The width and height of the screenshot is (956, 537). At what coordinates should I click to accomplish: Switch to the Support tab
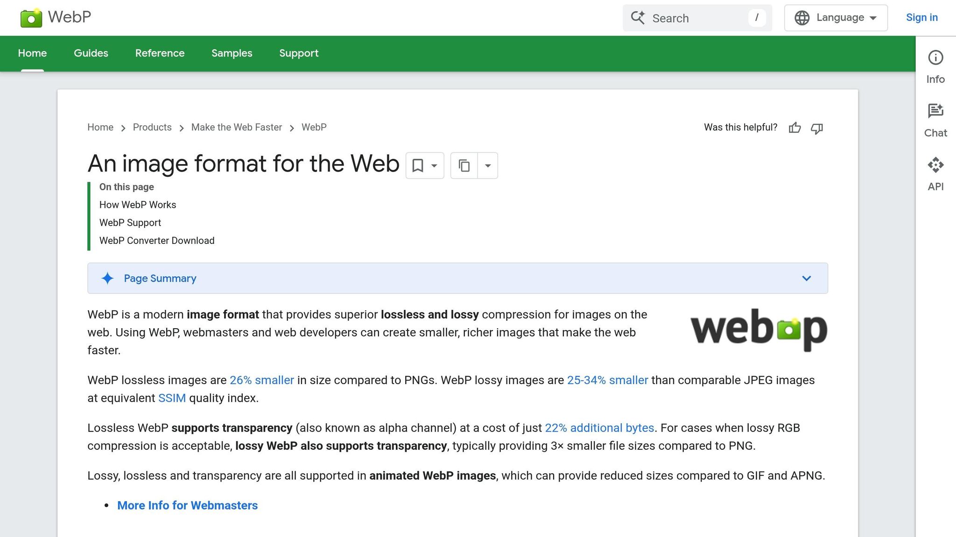pos(299,53)
